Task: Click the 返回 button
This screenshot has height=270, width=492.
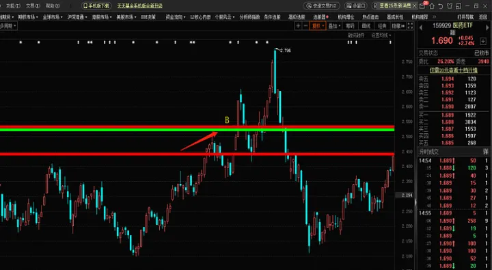Action: [483, 17]
